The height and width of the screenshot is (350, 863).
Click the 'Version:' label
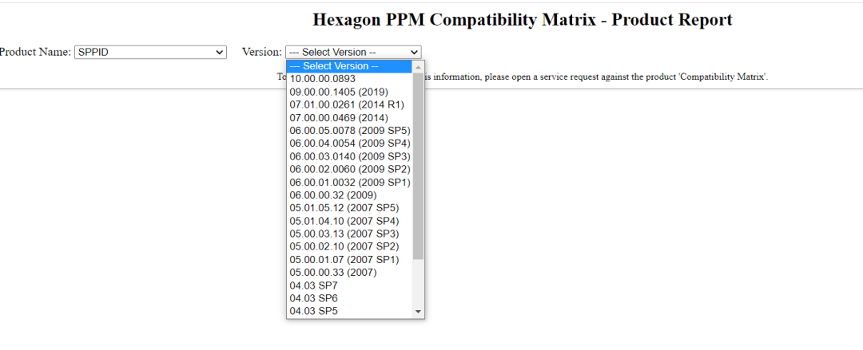click(262, 52)
